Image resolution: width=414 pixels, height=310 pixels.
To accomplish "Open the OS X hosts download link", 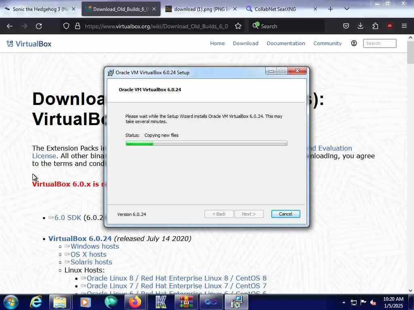I will (x=89, y=254).
